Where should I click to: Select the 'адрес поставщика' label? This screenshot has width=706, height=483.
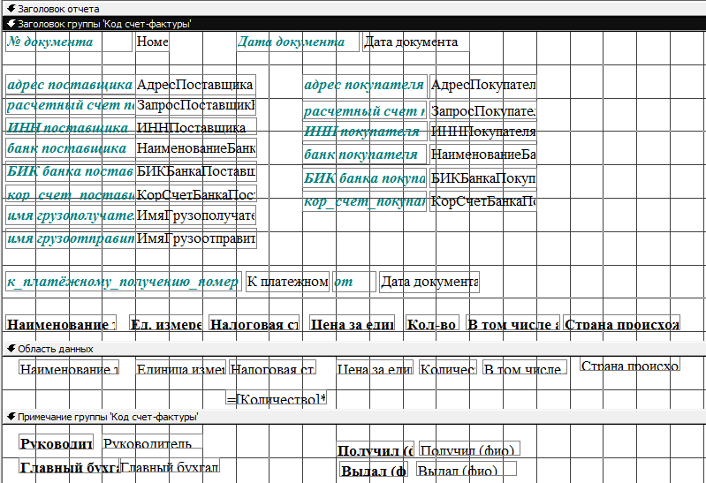click(70, 85)
